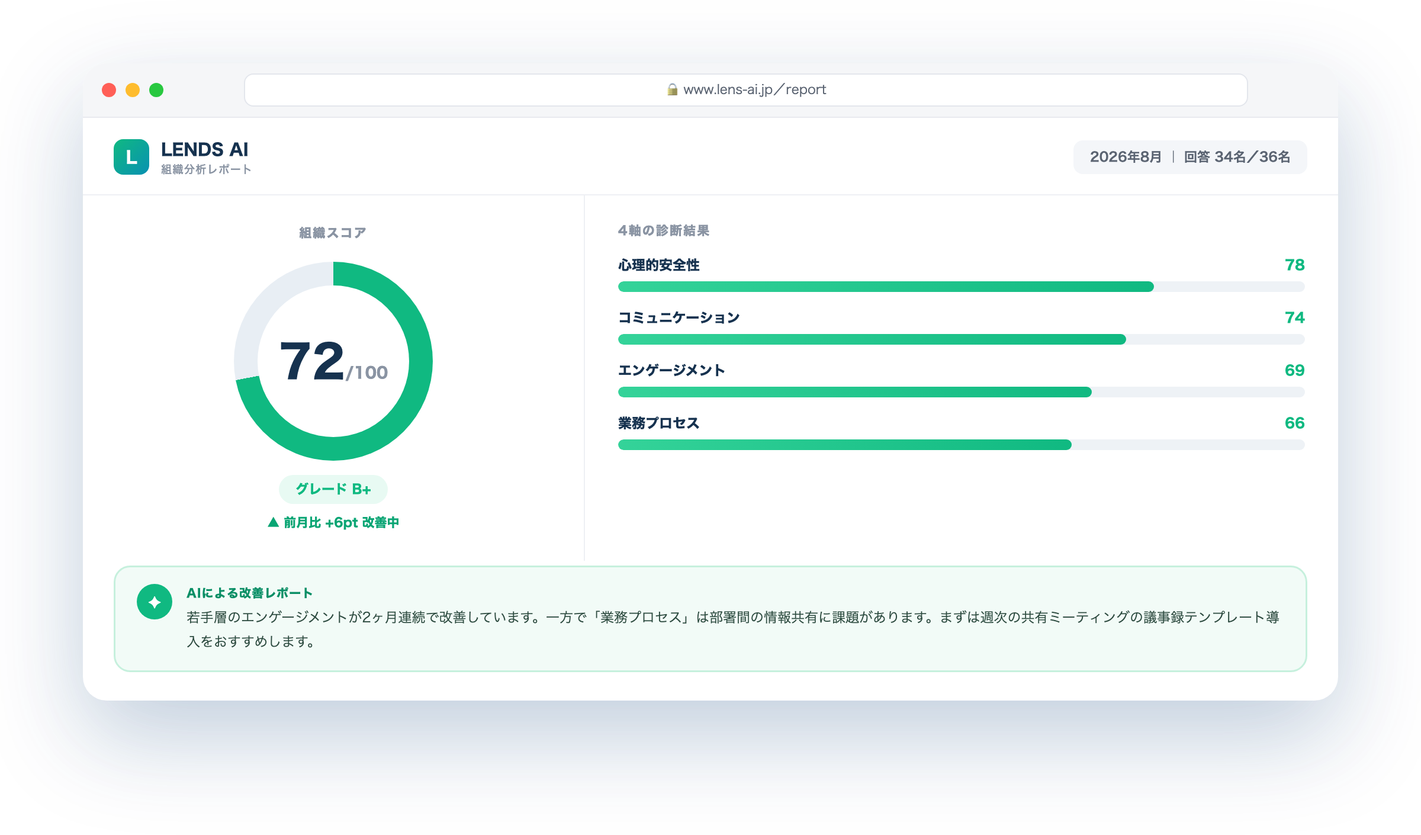Click the yellow minimize window dot
This screenshot has width=1421, height=835.
click(x=133, y=90)
